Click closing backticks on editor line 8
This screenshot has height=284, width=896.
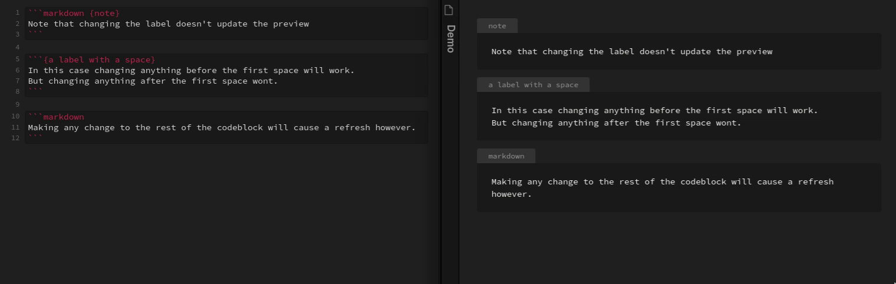[35, 92]
